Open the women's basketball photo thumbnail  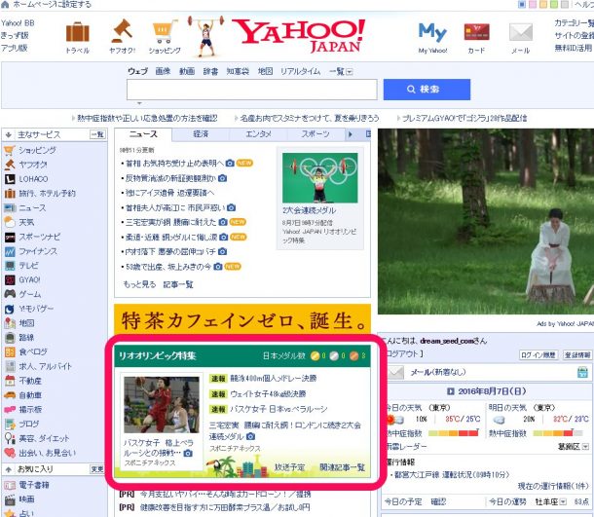pyautogui.click(x=162, y=404)
